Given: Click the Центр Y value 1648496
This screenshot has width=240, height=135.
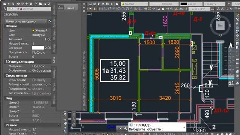Looking at the screenshot, I should (x=39, y=107).
